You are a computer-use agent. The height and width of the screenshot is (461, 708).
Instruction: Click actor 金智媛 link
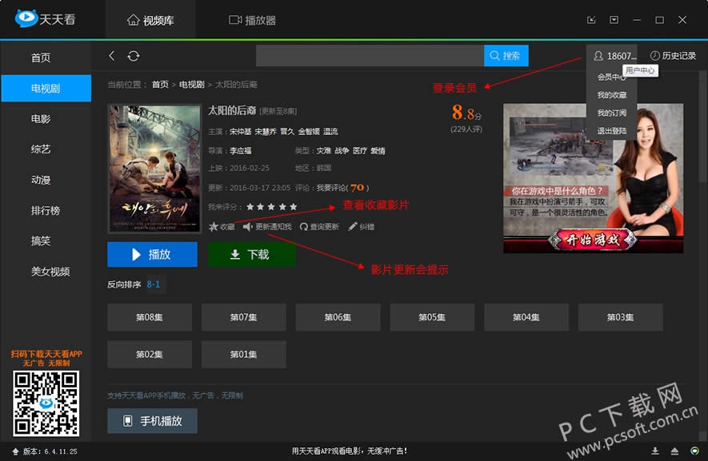[309, 131]
